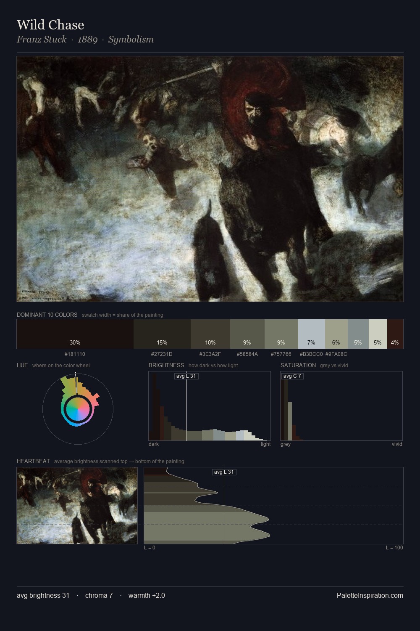This screenshot has width=420, height=631.
Task: Open the PaletteInspiration.com link
Action: (x=370, y=596)
